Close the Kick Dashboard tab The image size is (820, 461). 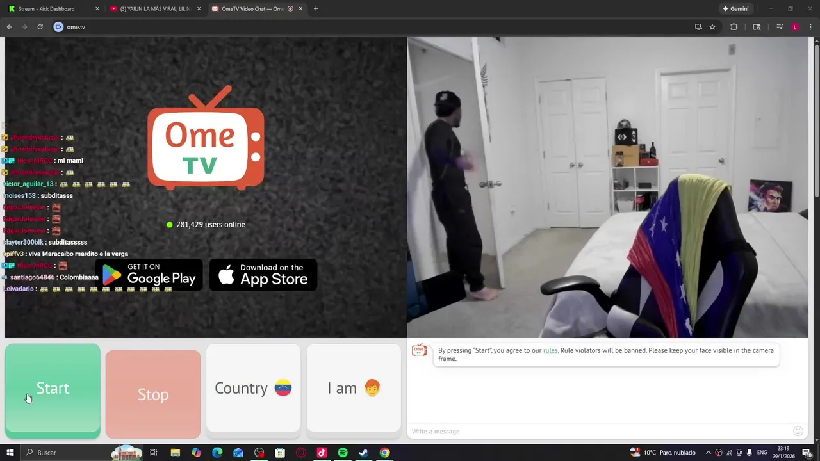97,9
